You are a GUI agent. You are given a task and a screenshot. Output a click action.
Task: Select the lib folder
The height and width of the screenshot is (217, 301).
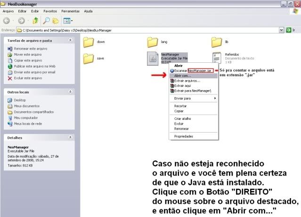[220, 42]
